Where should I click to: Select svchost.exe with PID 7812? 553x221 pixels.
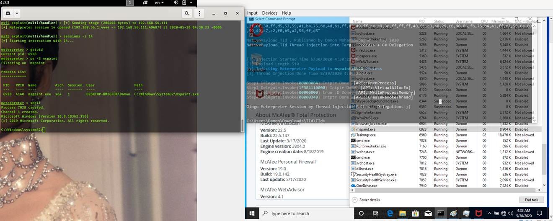446,163
